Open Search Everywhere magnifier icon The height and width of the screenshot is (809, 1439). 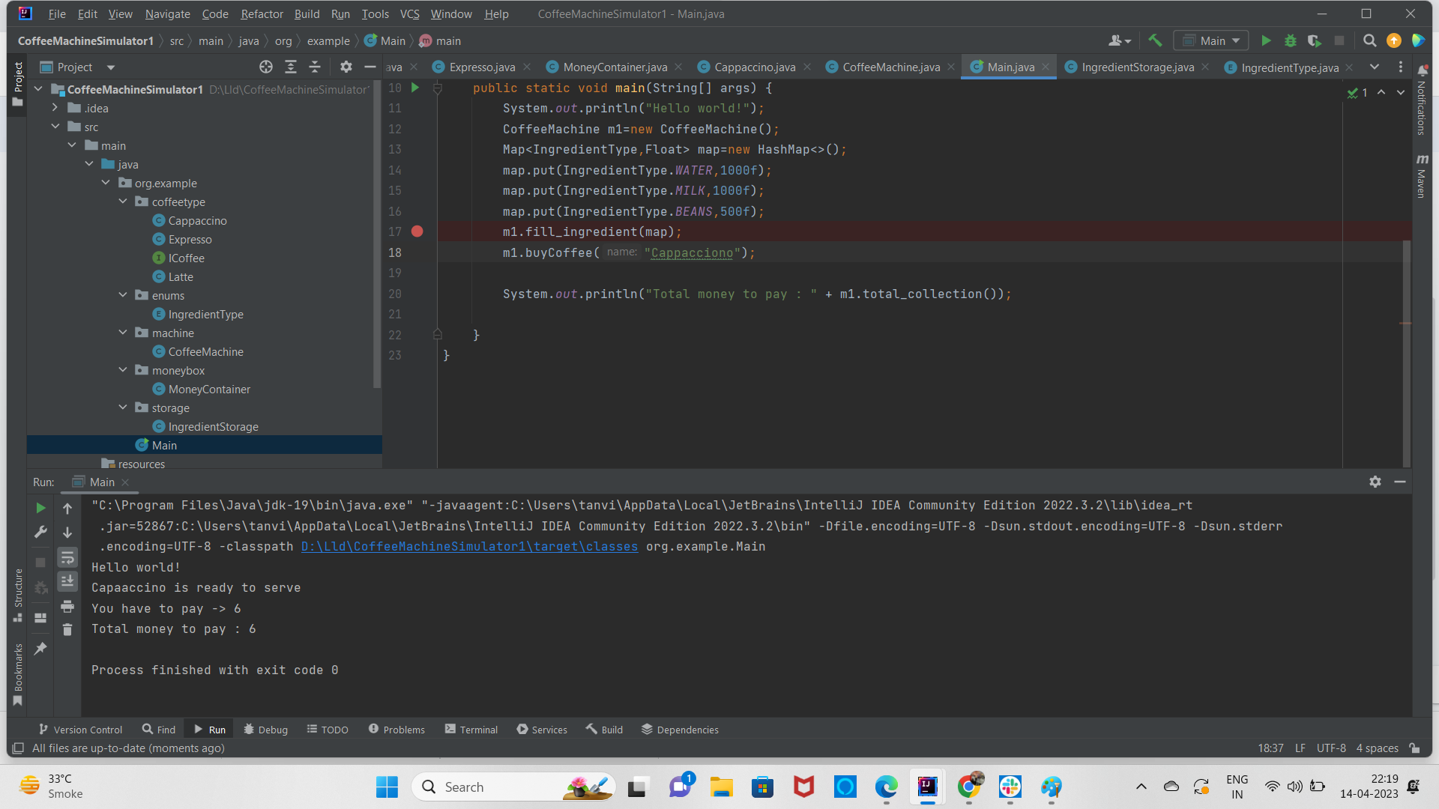(x=1369, y=41)
